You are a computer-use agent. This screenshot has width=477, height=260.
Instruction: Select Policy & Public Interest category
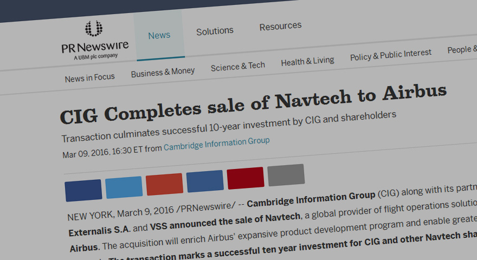391,54
